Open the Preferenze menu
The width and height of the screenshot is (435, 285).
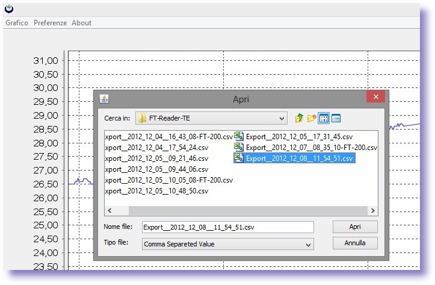click(50, 23)
